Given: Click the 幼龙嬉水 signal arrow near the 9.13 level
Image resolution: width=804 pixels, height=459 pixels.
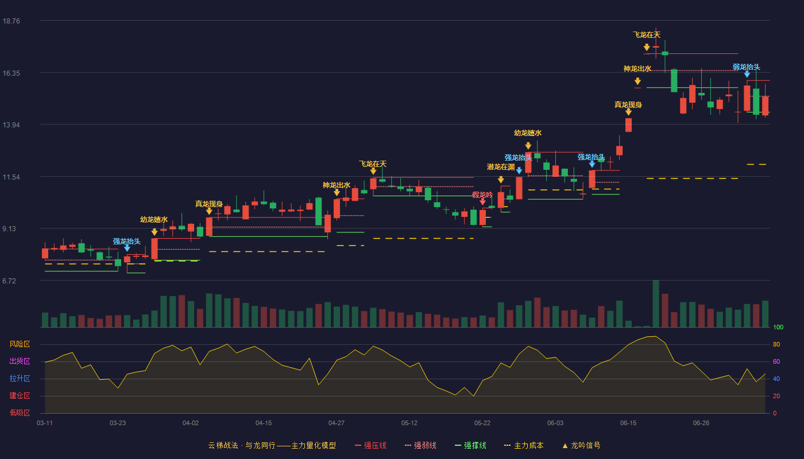Looking at the screenshot, I should (154, 232).
